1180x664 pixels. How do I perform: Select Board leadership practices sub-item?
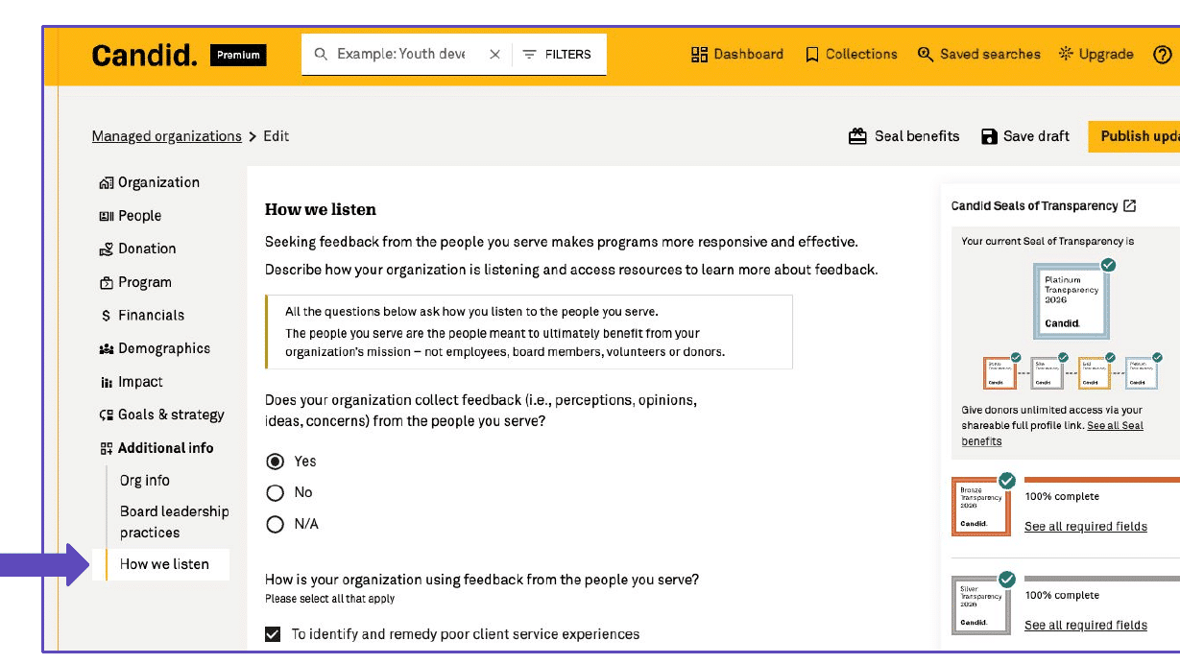174,522
